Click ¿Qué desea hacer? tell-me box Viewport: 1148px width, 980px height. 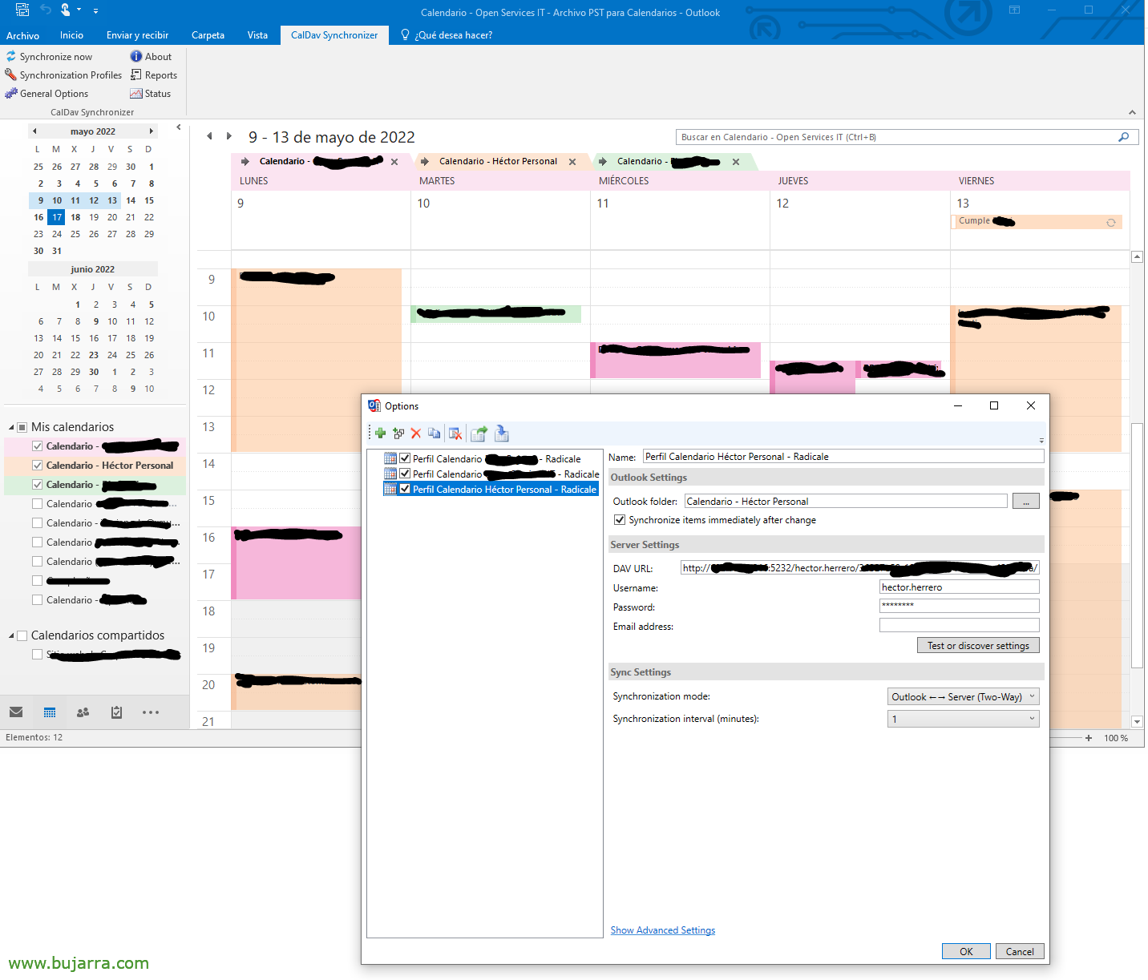tap(447, 35)
